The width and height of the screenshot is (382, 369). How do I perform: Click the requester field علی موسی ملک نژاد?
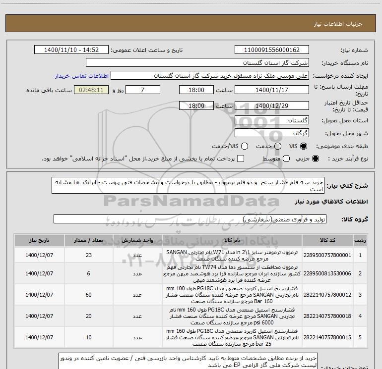210,76
